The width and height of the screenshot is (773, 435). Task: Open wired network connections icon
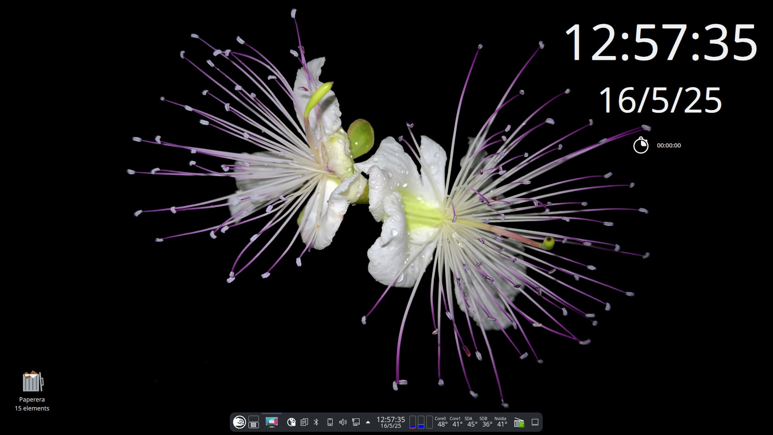click(355, 422)
